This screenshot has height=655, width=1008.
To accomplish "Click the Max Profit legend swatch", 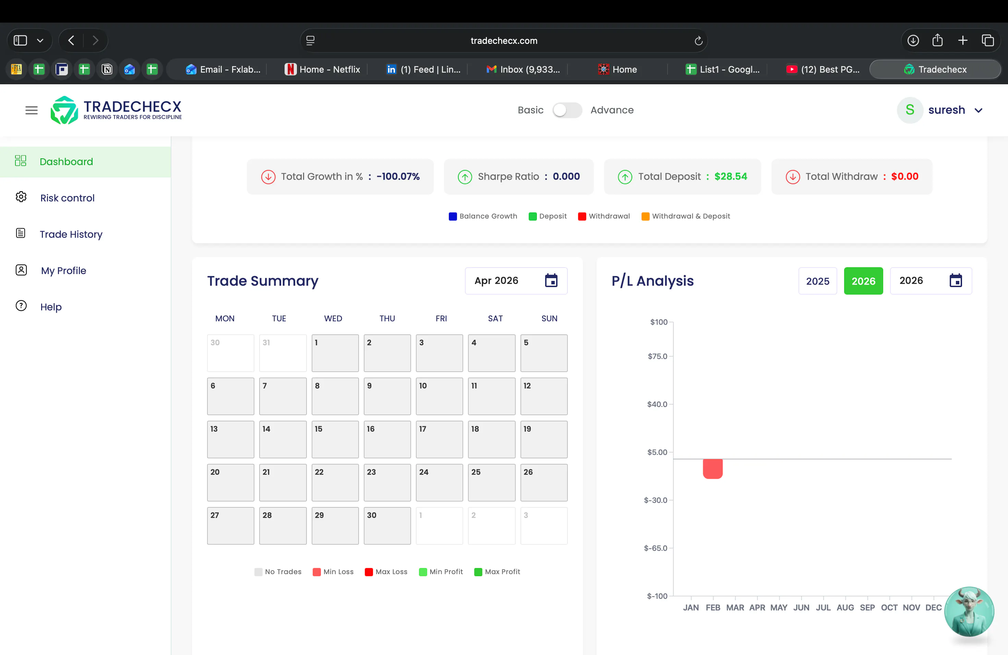I will 478,572.
